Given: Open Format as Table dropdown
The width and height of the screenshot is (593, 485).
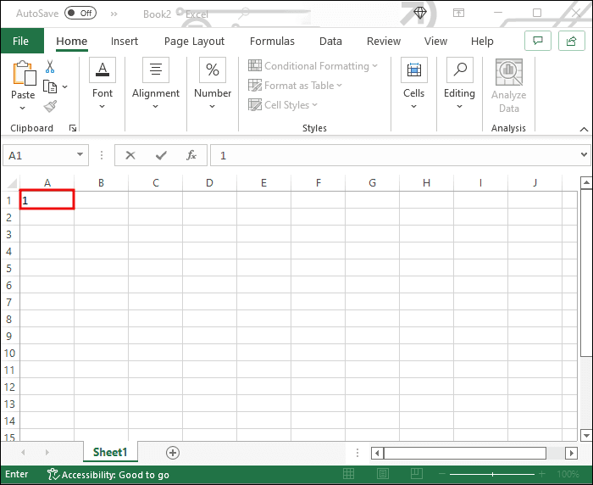Looking at the screenshot, I should coord(295,86).
